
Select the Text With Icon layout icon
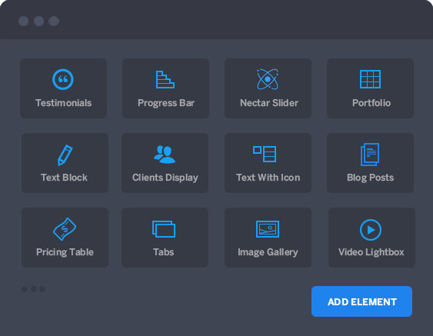pos(265,154)
